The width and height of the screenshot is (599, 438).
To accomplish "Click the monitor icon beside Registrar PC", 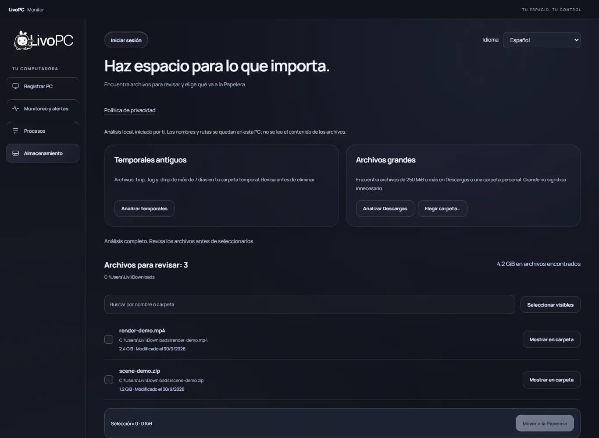I will tap(16, 86).
